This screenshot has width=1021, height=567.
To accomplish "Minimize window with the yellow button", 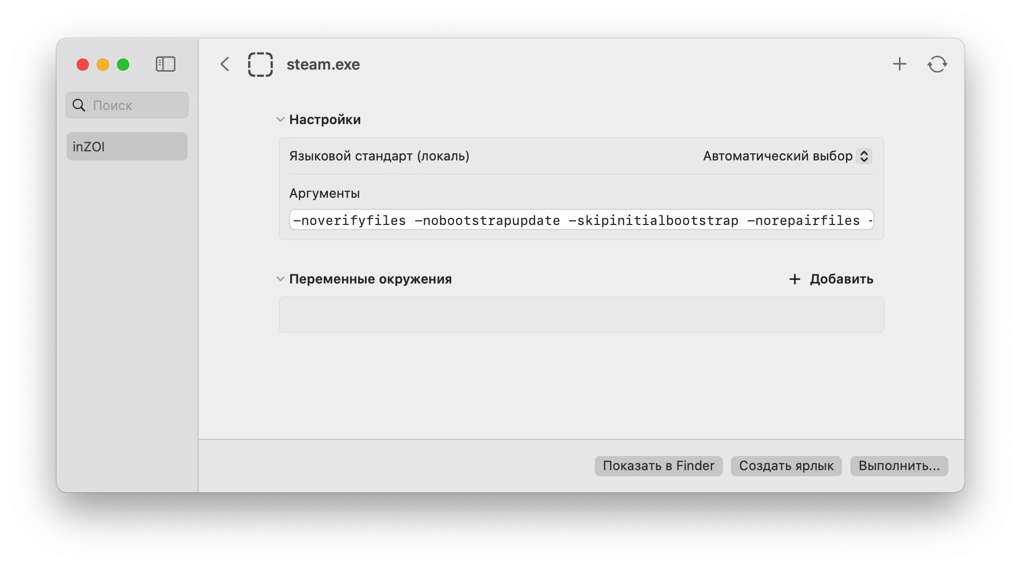I will [103, 65].
